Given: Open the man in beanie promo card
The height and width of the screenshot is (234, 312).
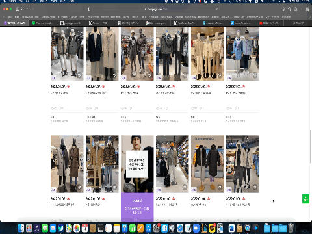Looking at the screenshot, I should pyautogui.click(x=137, y=164).
